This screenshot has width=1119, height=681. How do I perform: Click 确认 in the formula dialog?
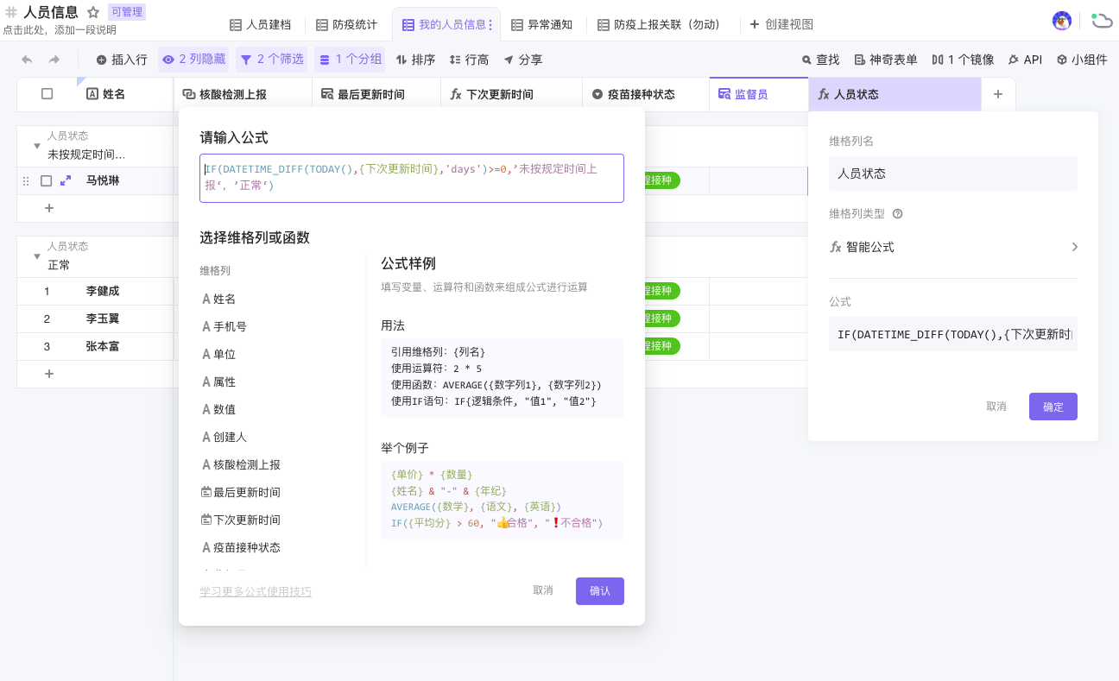point(600,591)
